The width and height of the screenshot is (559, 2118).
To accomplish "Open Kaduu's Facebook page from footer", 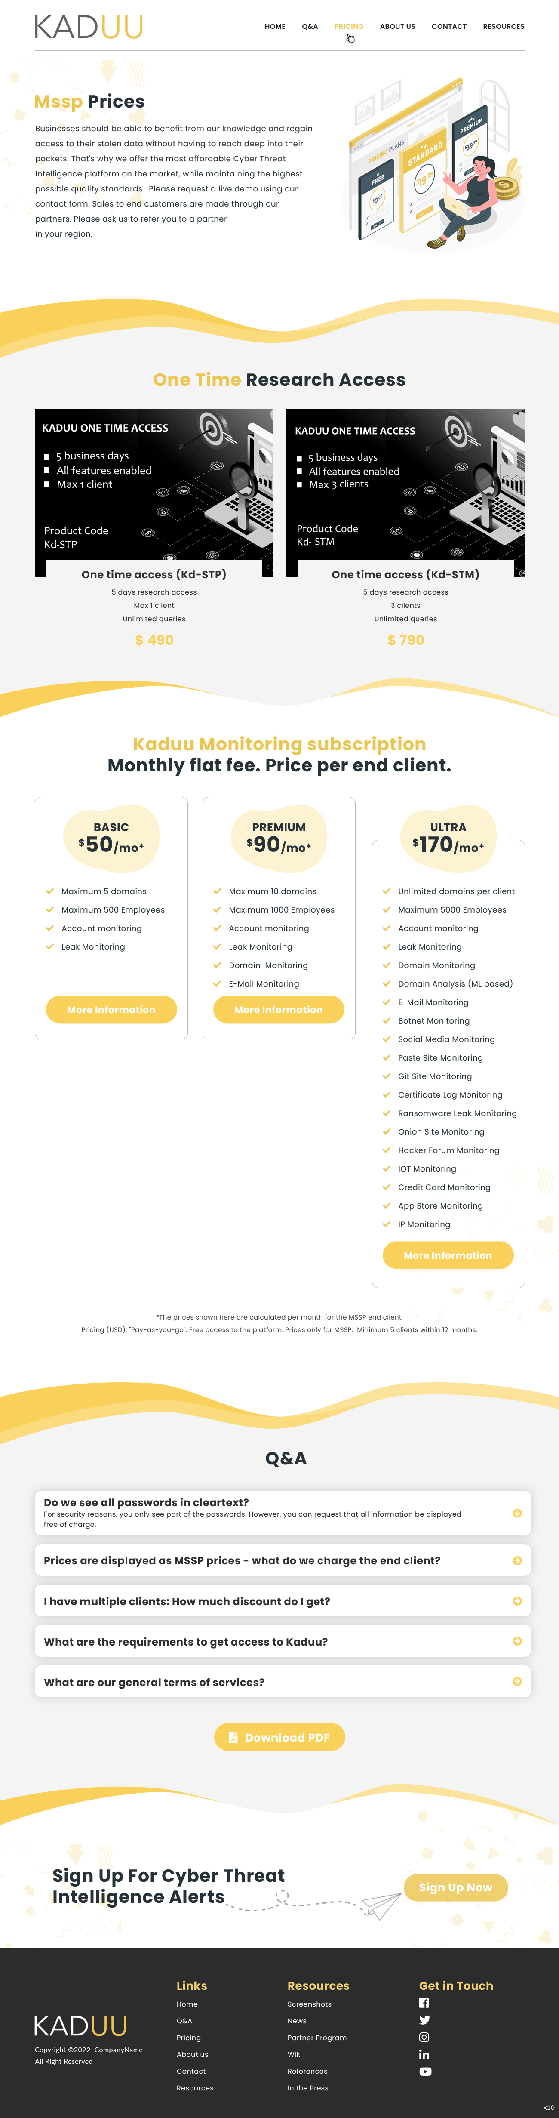I will (x=425, y=2004).
